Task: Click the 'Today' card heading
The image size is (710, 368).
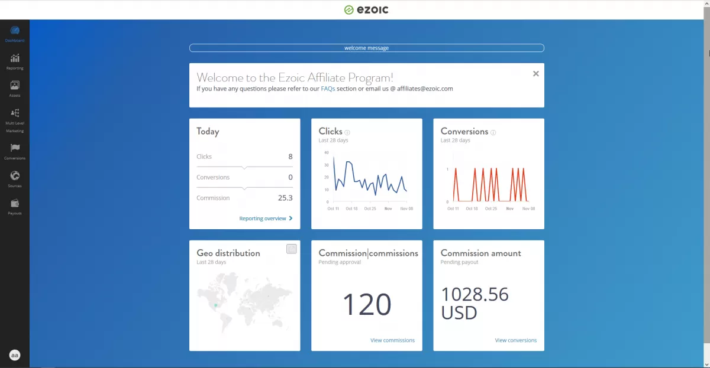Action: [x=208, y=131]
